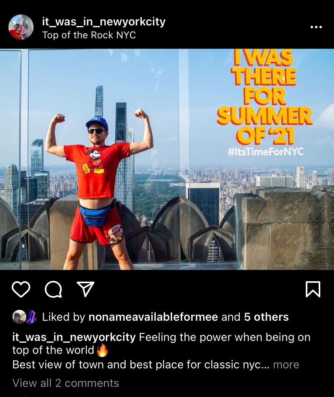Open the caption author's username it_was_in_newyorkcity
Viewport: 334px width, 397px height.
[74, 338]
